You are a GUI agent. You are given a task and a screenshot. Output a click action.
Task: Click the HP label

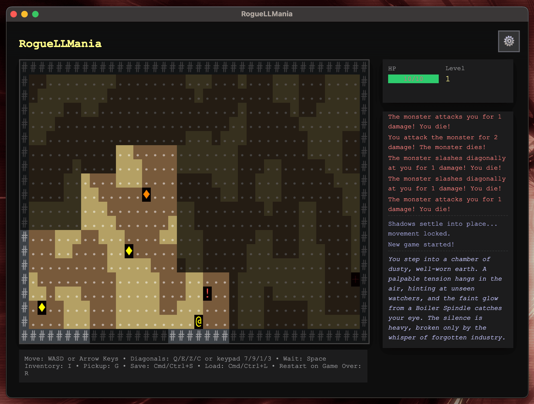[392, 69]
